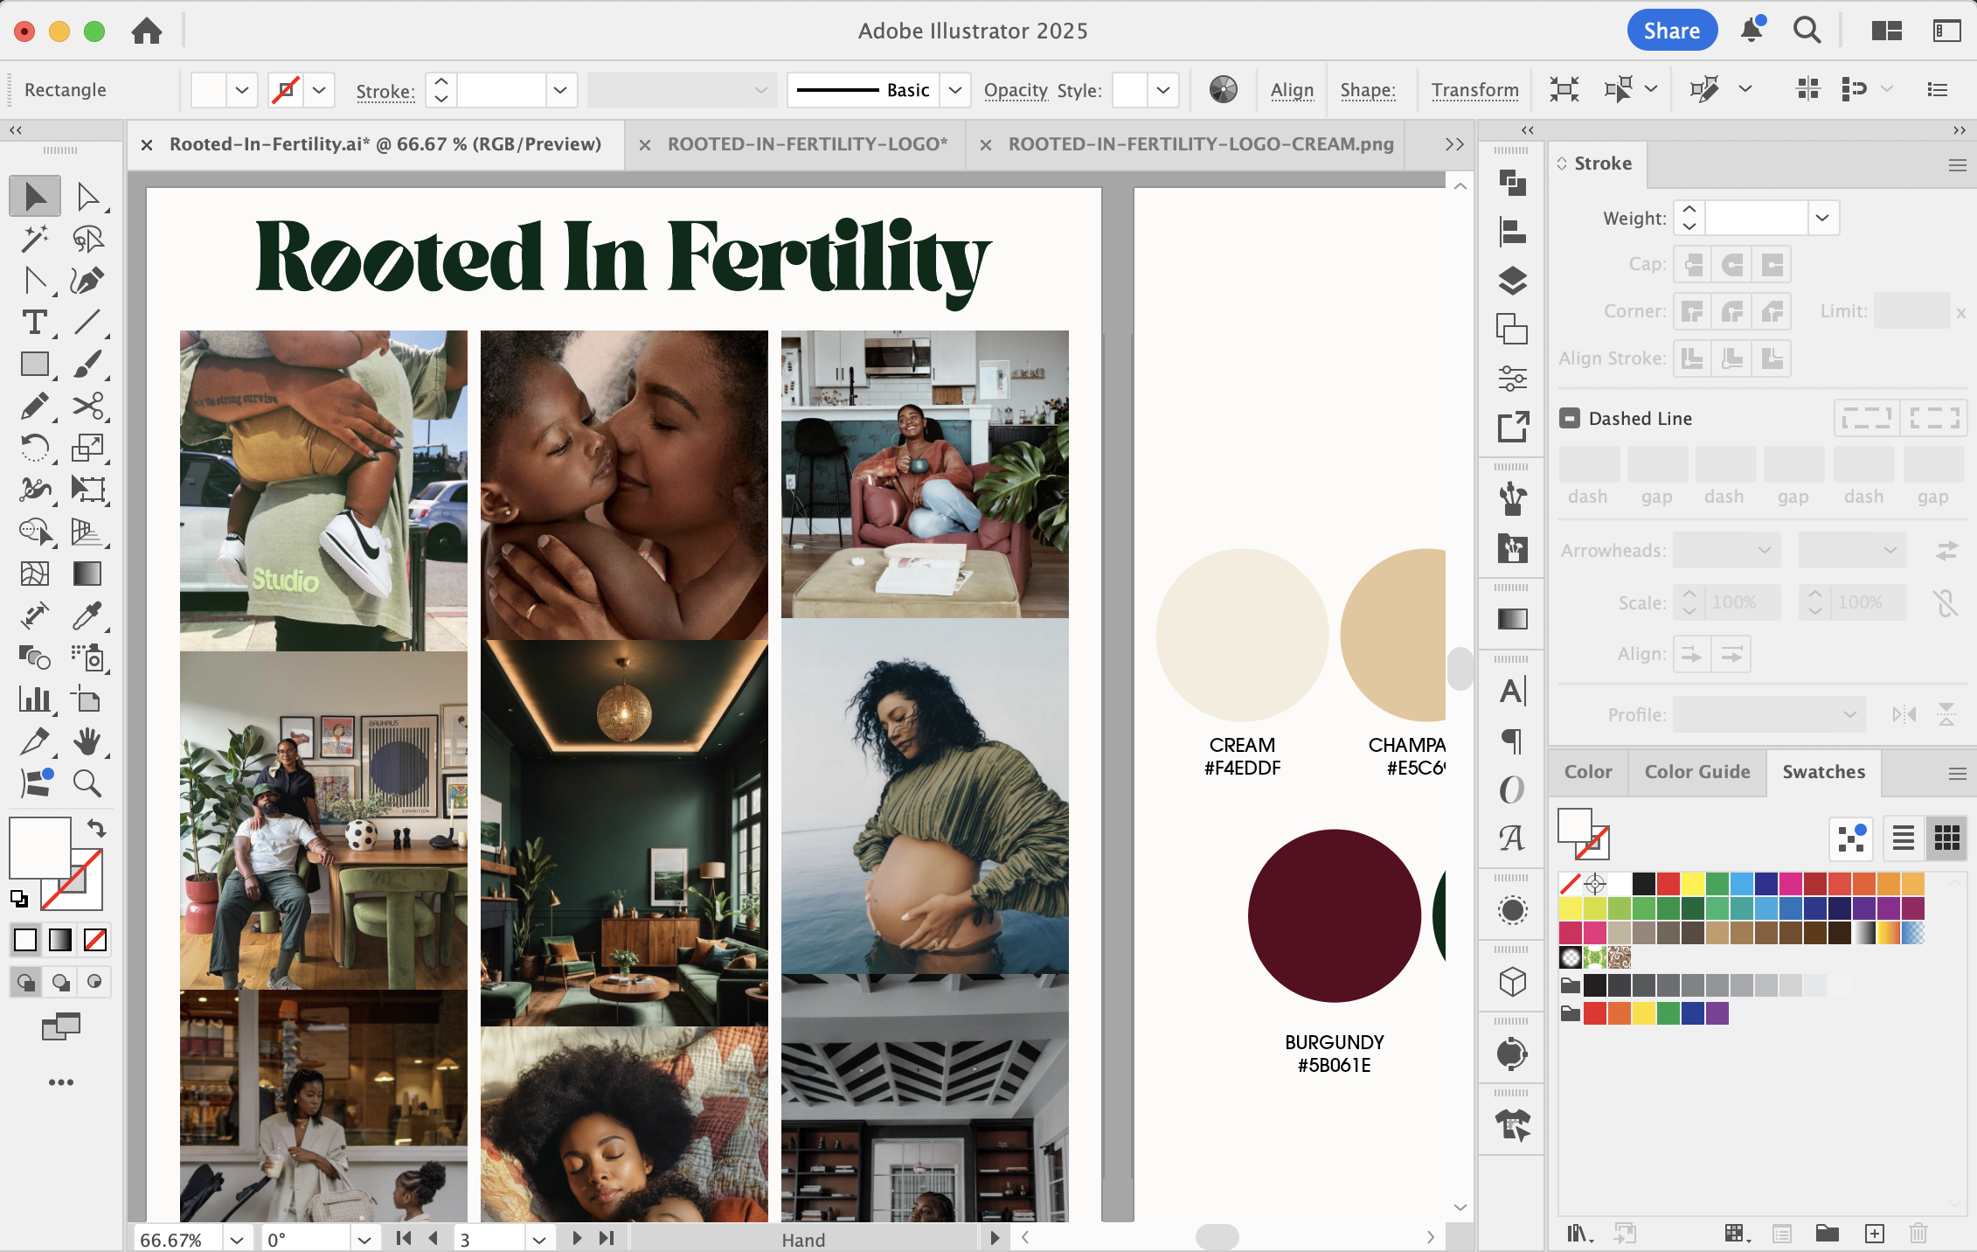Image resolution: width=1977 pixels, height=1252 pixels.
Task: Switch swatches to list view
Action: point(1903,838)
